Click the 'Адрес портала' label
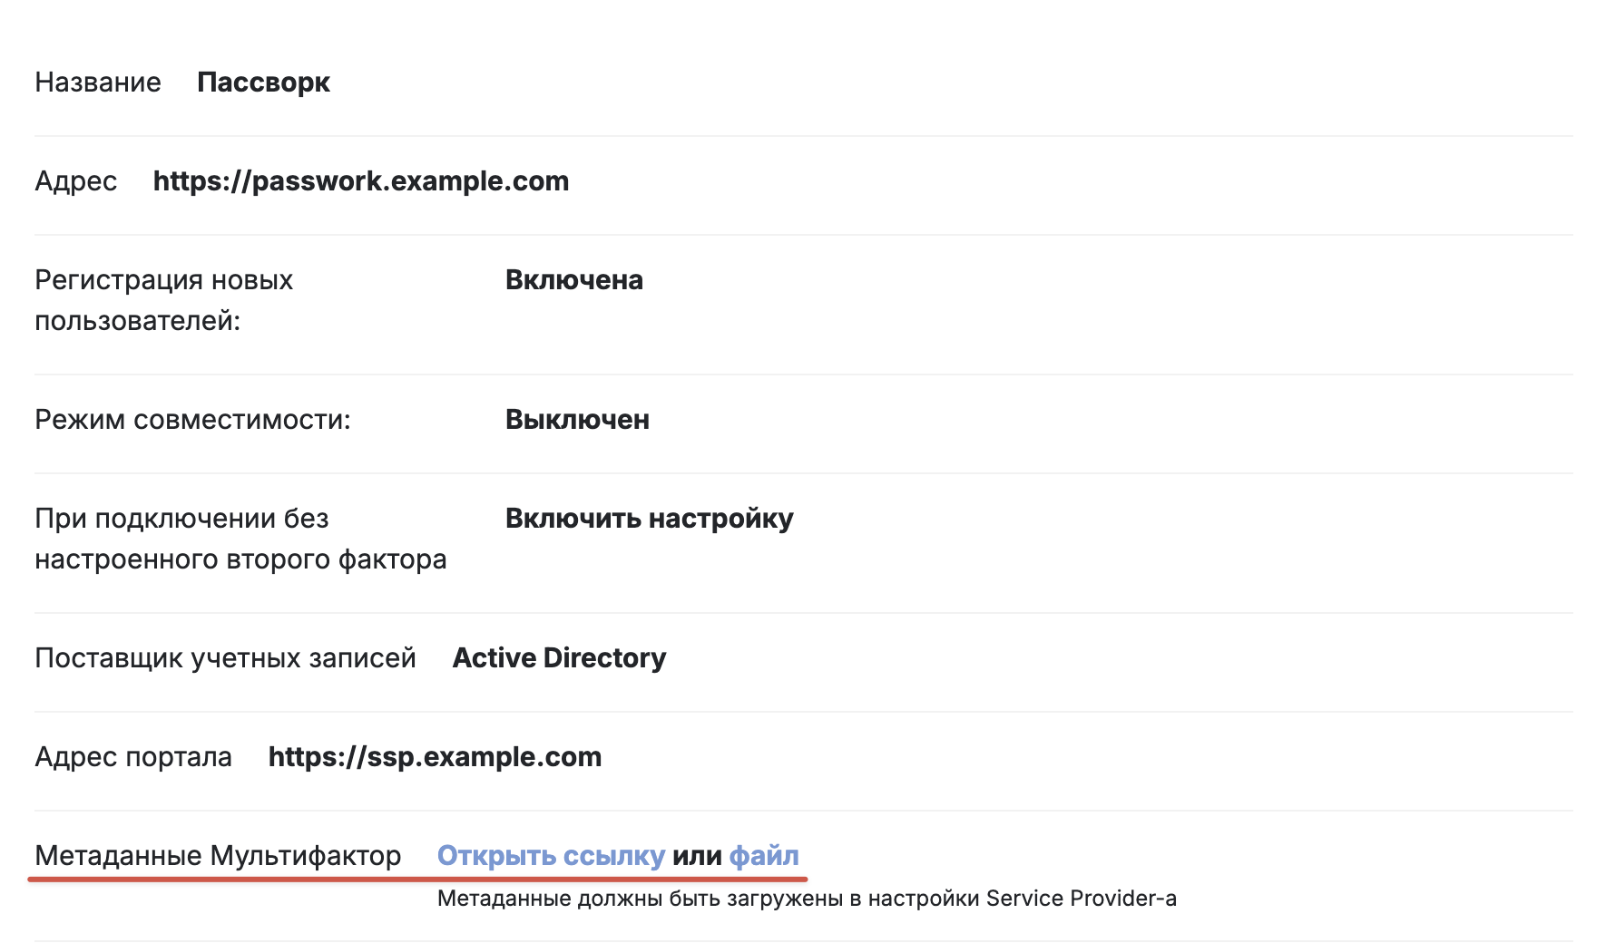 point(133,757)
